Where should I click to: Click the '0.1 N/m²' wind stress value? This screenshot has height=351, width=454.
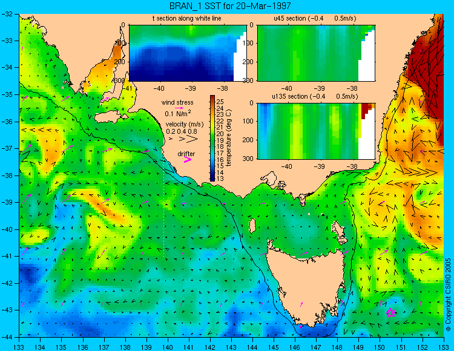point(177,113)
